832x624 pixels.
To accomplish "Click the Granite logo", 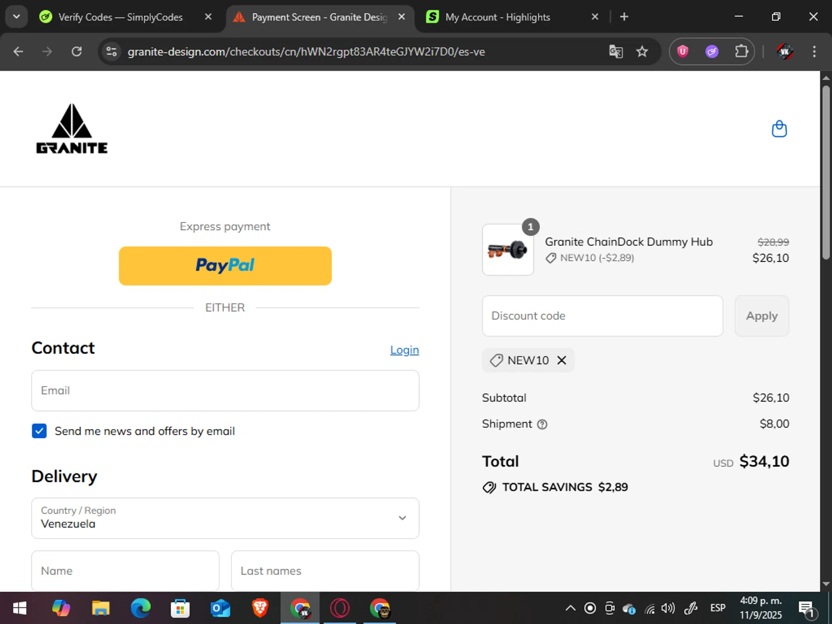I will pyautogui.click(x=72, y=129).
